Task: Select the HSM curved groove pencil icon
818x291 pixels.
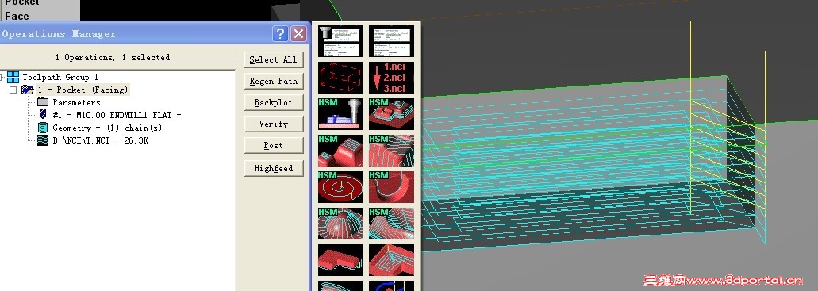Action: (391, 187)
